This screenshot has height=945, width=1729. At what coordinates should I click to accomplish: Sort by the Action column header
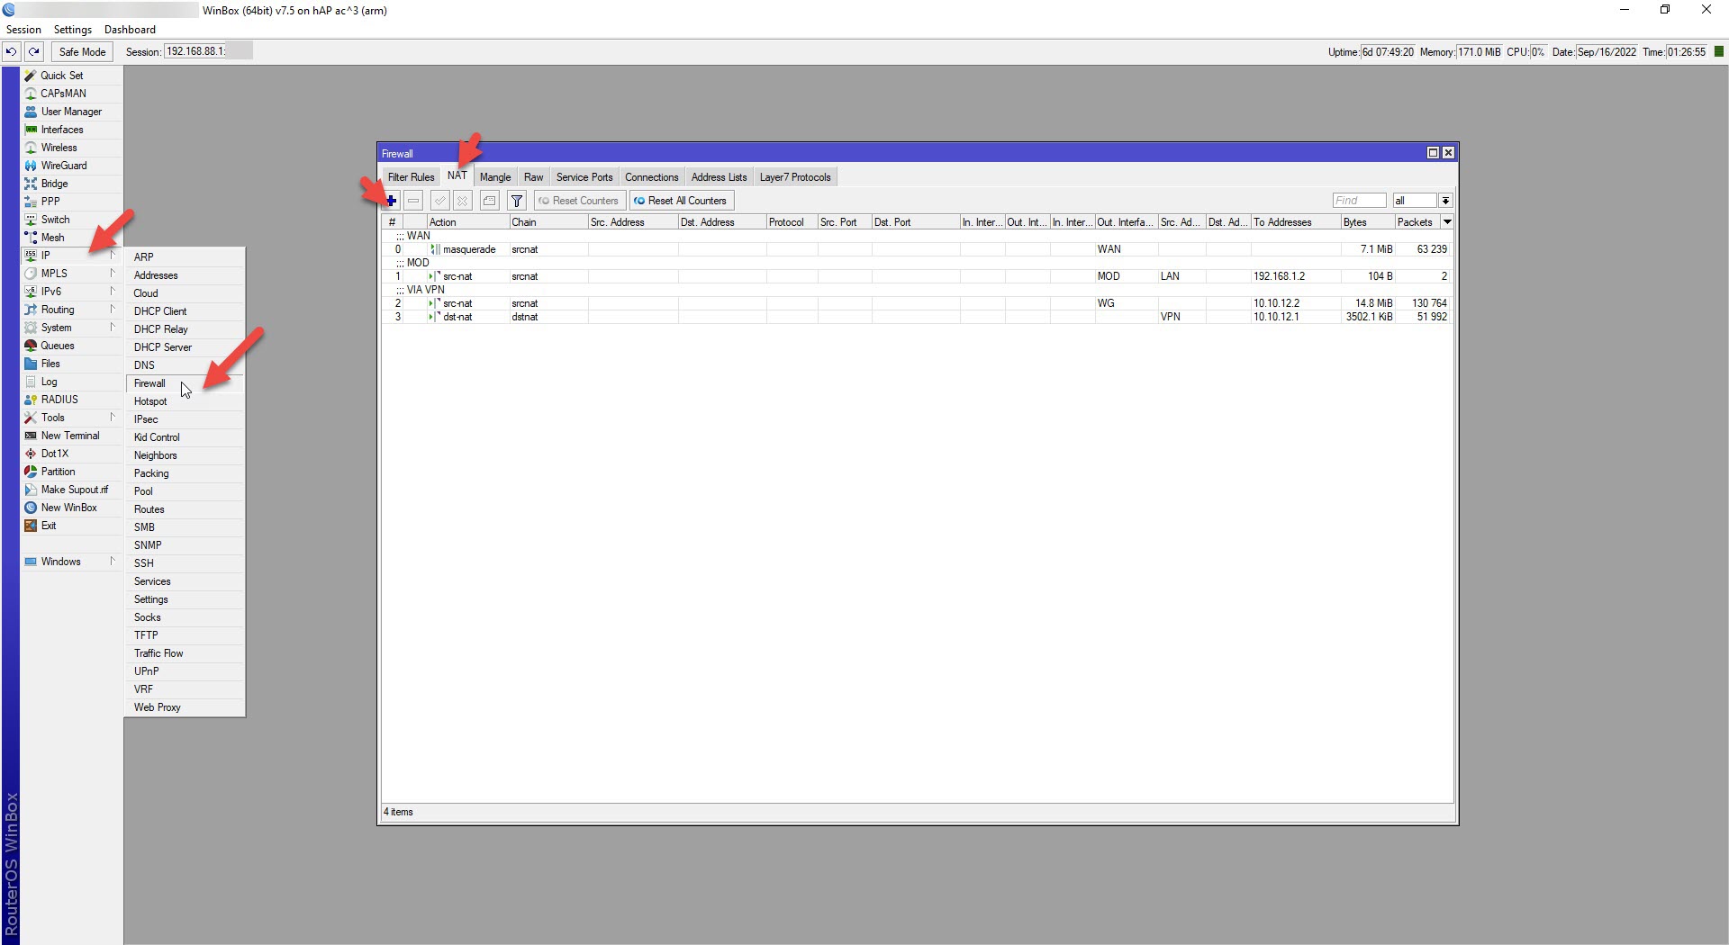pos(467,222)
